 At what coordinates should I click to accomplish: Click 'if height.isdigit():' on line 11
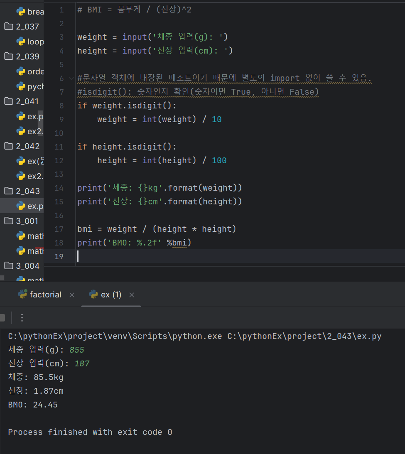(127, 147)
